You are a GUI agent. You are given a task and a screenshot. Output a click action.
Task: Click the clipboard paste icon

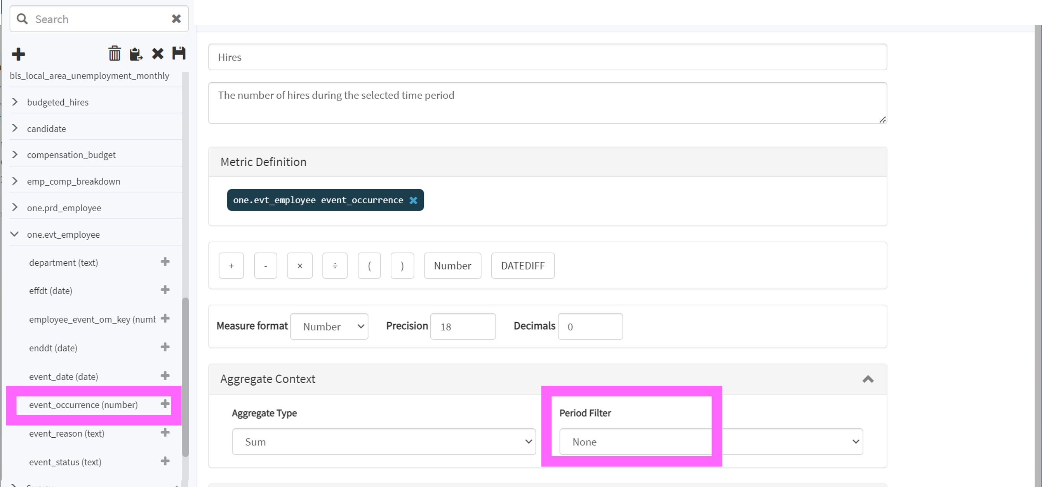coord(136,54)
